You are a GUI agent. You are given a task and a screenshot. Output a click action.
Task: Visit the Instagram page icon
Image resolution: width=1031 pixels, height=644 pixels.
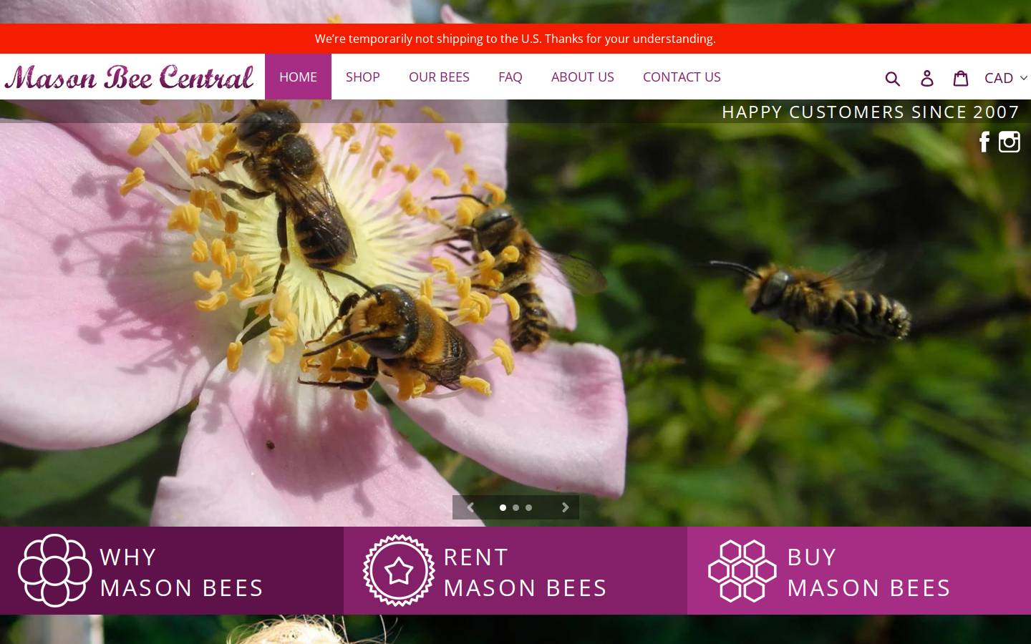[1010, 142]
